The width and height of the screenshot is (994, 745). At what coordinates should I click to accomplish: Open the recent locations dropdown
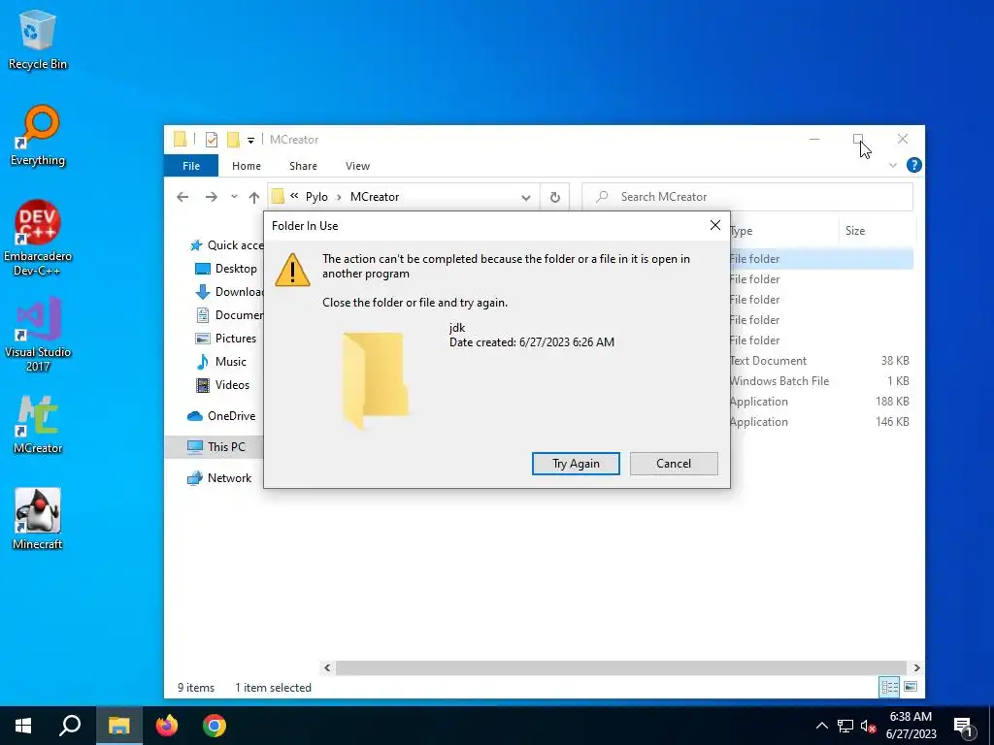pyautogui.click(x=234, y=197)
